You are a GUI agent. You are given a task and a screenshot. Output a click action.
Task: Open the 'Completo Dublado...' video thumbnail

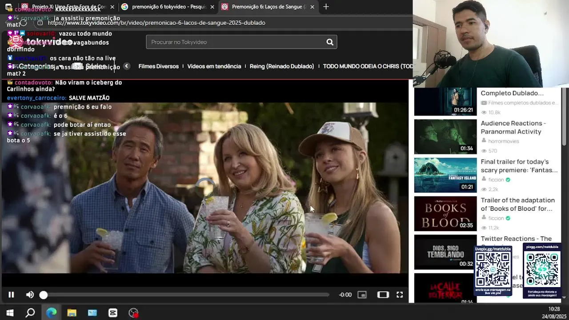point(445,102)
